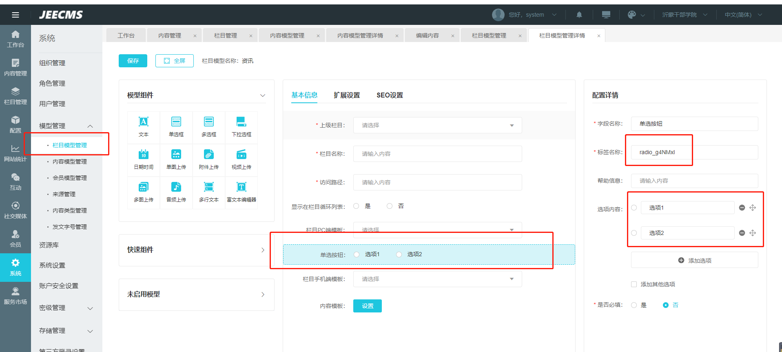
Task: Click the 添加选项 button
Action: 694,260
